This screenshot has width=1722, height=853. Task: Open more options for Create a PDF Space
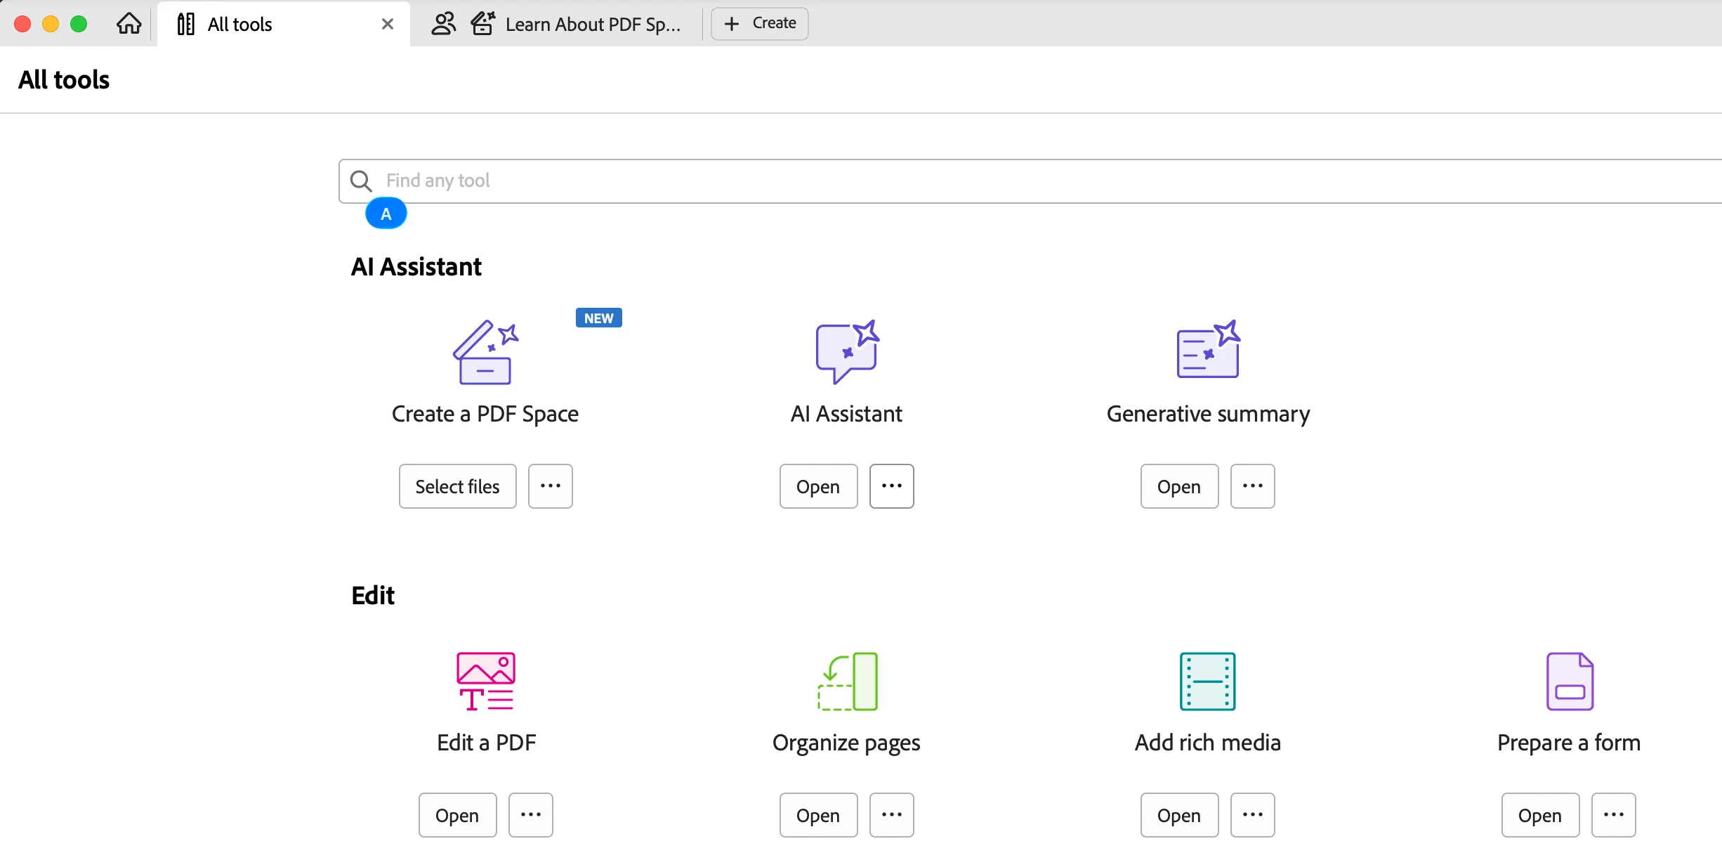click(x=551, y=486)
